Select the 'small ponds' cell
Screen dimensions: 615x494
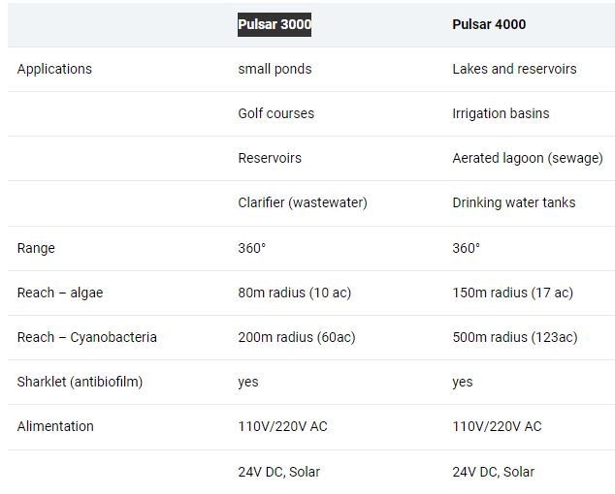point(275,69)
